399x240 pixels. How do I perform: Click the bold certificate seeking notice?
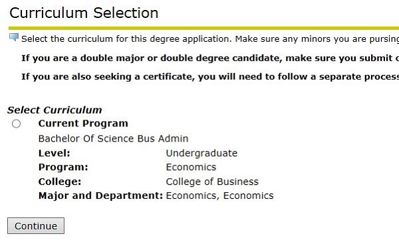pyautogui.click(x=210, y=76)
